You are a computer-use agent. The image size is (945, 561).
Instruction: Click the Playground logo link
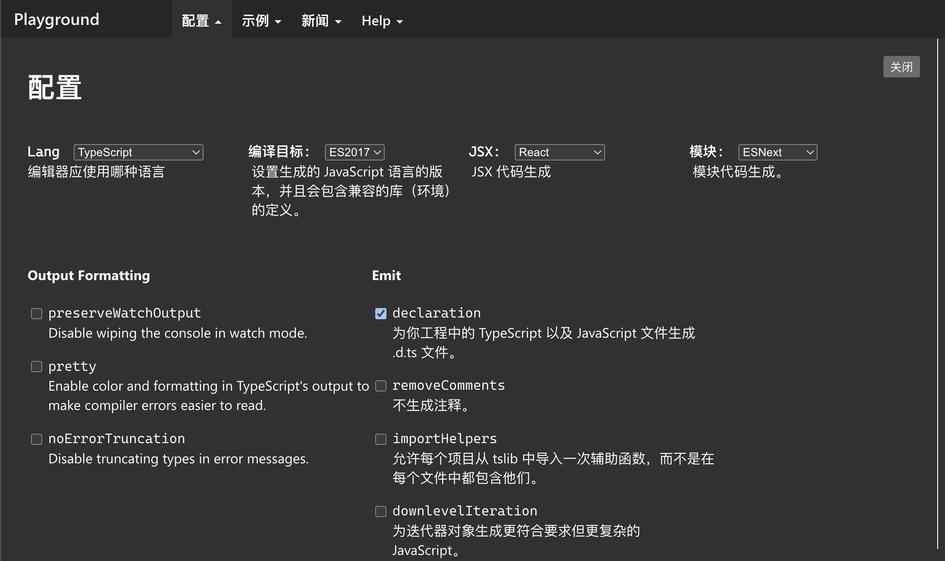57,19
